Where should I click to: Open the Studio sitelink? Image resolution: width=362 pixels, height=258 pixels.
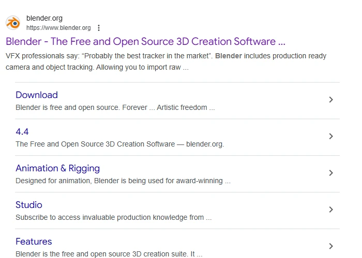[29, 205]
